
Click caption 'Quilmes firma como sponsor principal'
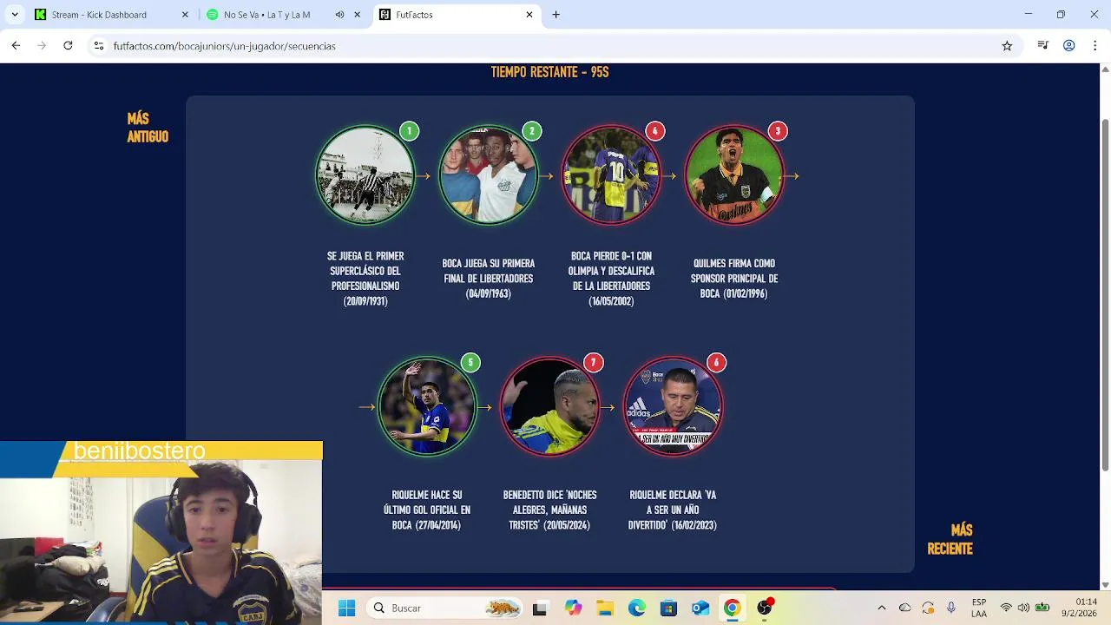[x=734, y=279]
